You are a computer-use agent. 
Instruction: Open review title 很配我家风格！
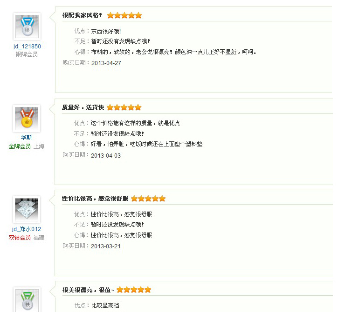82,15
